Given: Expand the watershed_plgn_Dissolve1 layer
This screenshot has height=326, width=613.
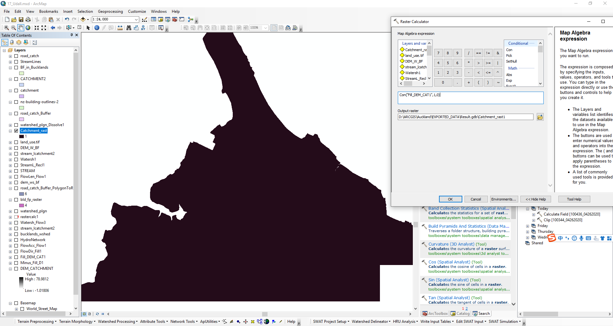Looking at the screenshot, I should coord(10,125).
